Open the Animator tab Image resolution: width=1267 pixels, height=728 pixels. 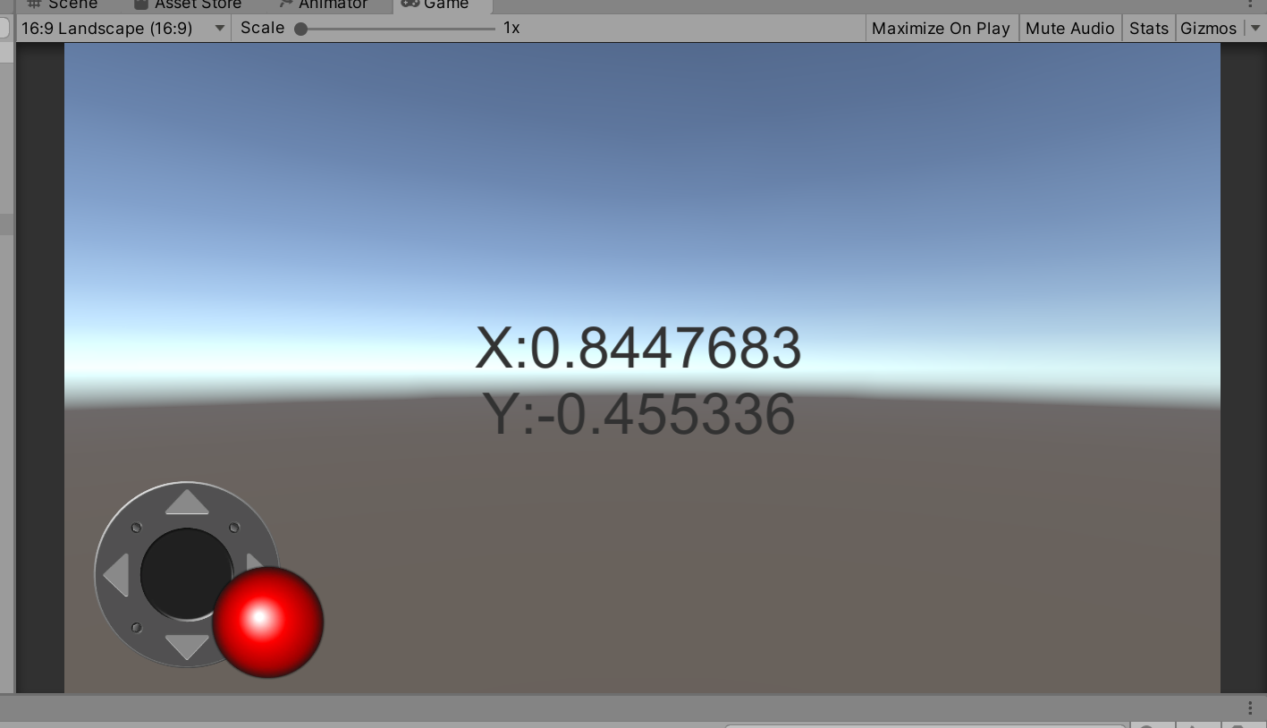pos(333,4)
